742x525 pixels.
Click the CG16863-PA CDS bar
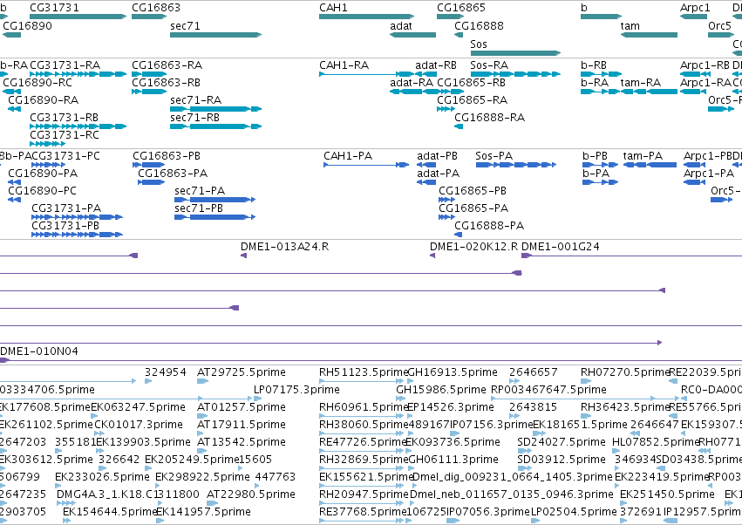click(x=152, y=182)
